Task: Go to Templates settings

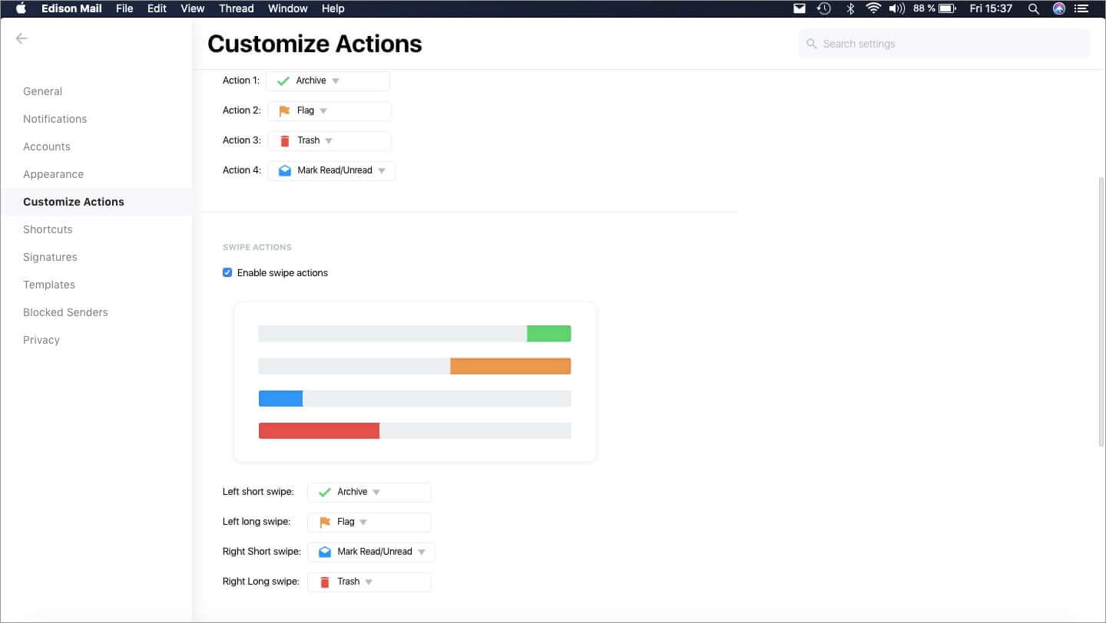Action: tap(49, 285)
